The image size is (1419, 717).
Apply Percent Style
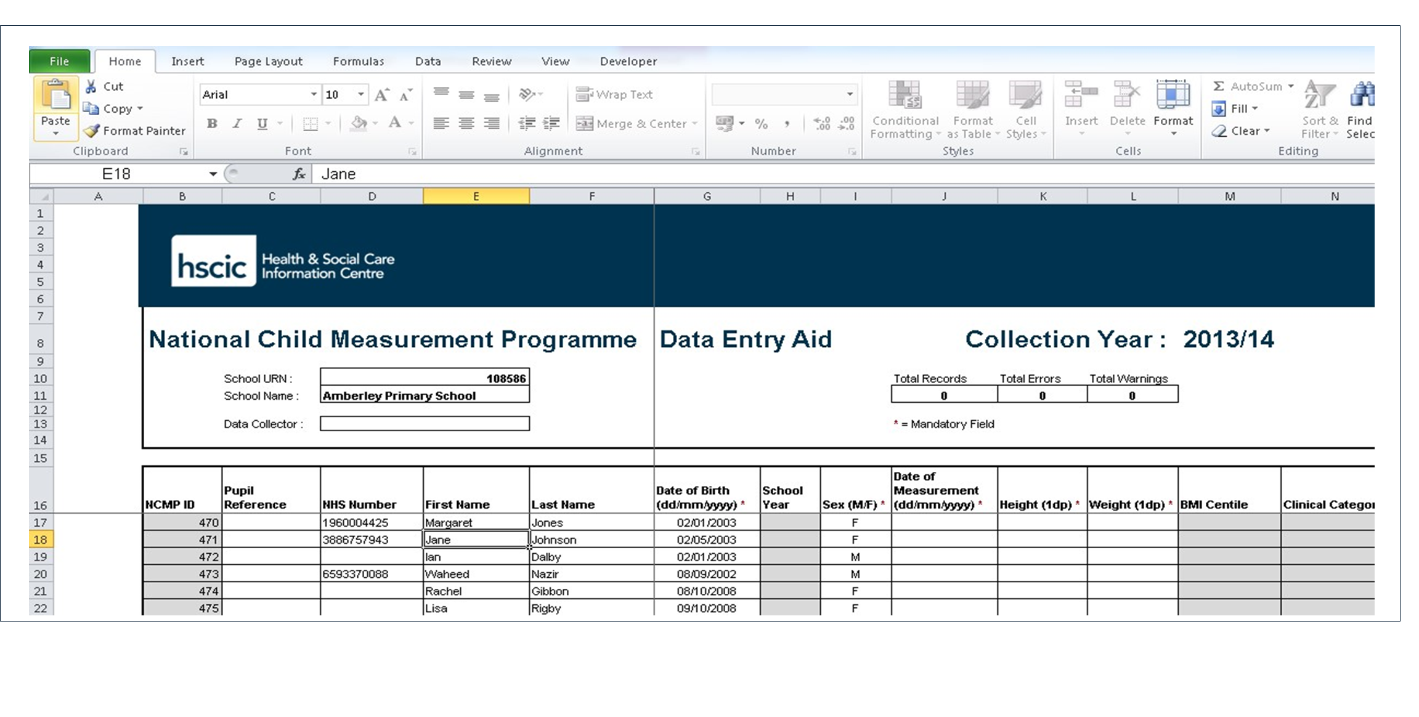(x=762, y=124)
